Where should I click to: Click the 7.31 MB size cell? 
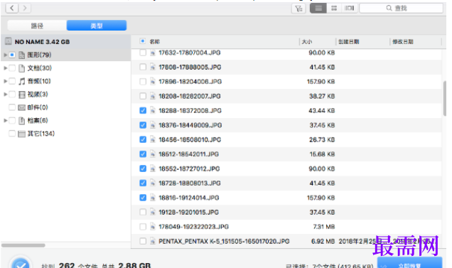(323, 227)
